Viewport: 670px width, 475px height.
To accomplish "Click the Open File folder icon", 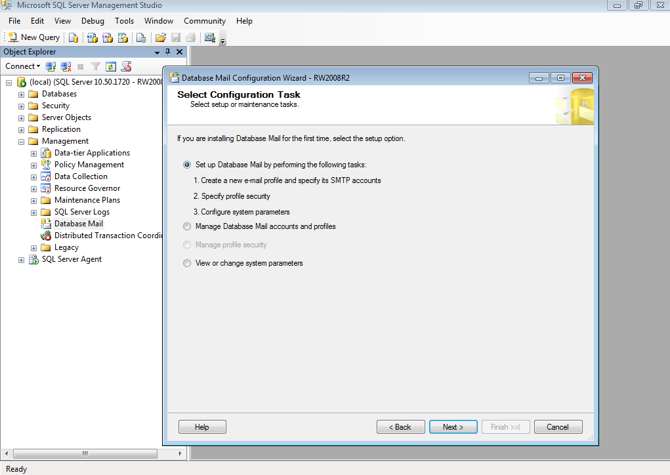I will pos(161,37).
